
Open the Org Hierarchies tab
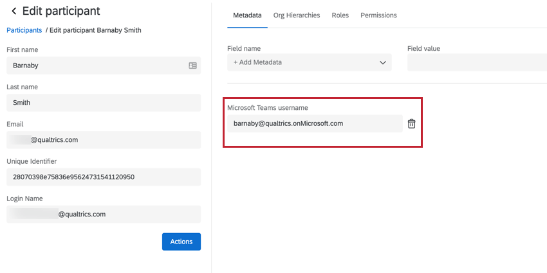tap(296, 15)
